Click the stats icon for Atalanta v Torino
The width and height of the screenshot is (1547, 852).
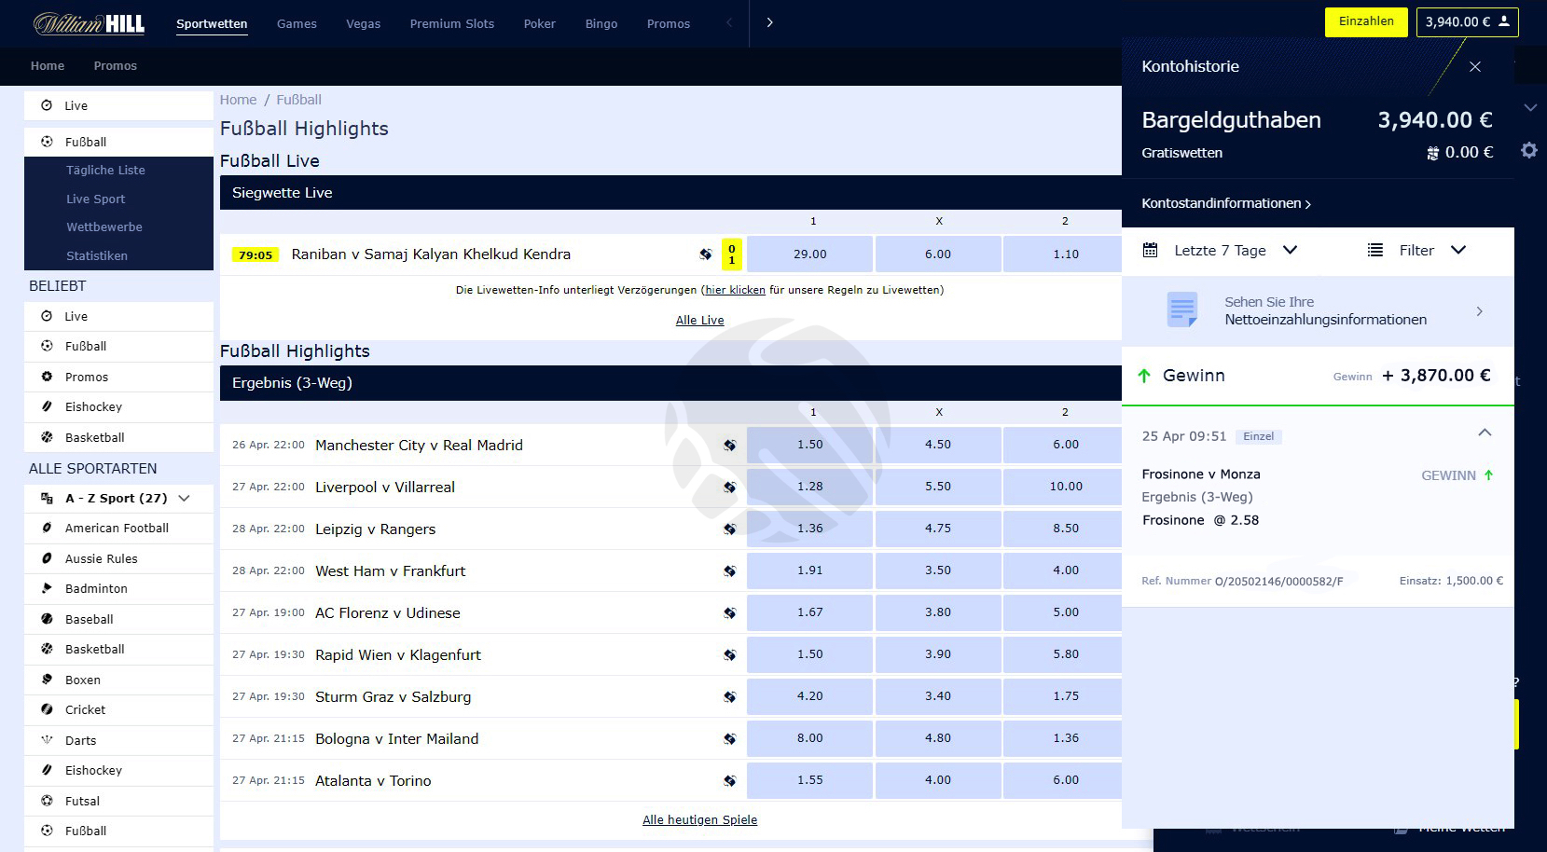click(x=729, y=781)
